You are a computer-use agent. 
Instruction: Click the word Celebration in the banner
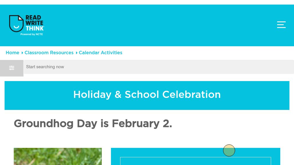(191, 94)
